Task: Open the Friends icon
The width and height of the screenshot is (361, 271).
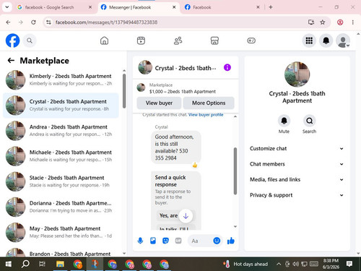Action: (178, 40)
